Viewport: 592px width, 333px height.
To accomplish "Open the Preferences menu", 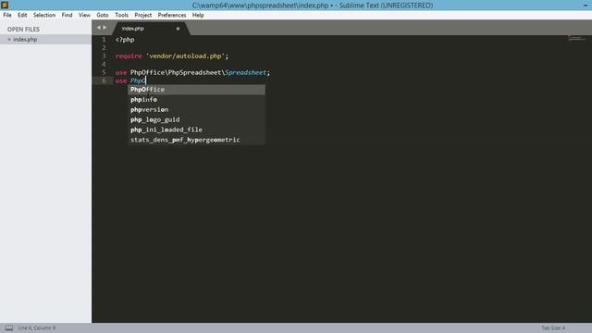I will [172, 15].
